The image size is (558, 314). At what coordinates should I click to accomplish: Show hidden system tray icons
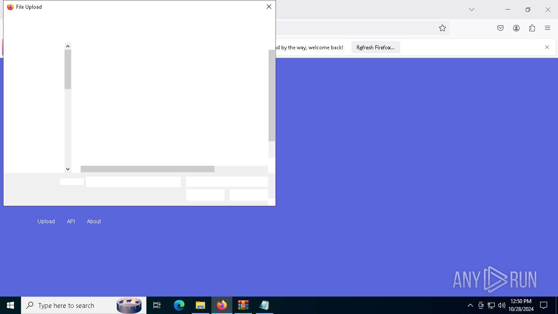click(x=470, y=305)
